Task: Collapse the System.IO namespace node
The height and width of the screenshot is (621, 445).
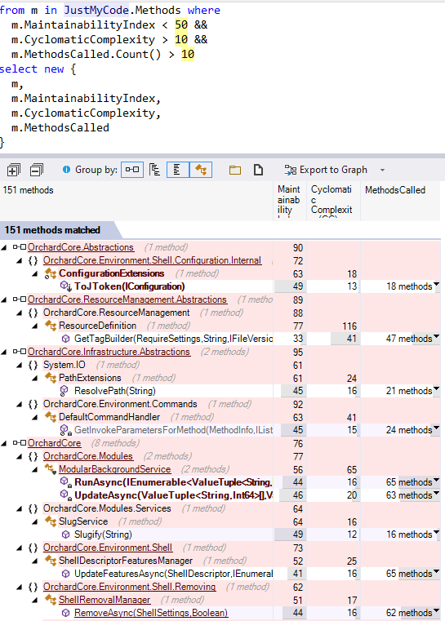Action: point(20,365)
